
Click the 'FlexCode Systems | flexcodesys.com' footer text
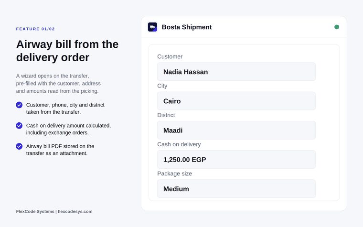point(54,212)
